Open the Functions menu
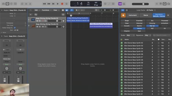Screen dimensions: 172x96 tap(46, 10)
